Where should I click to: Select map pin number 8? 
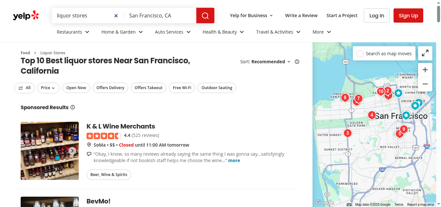(345, 98)
